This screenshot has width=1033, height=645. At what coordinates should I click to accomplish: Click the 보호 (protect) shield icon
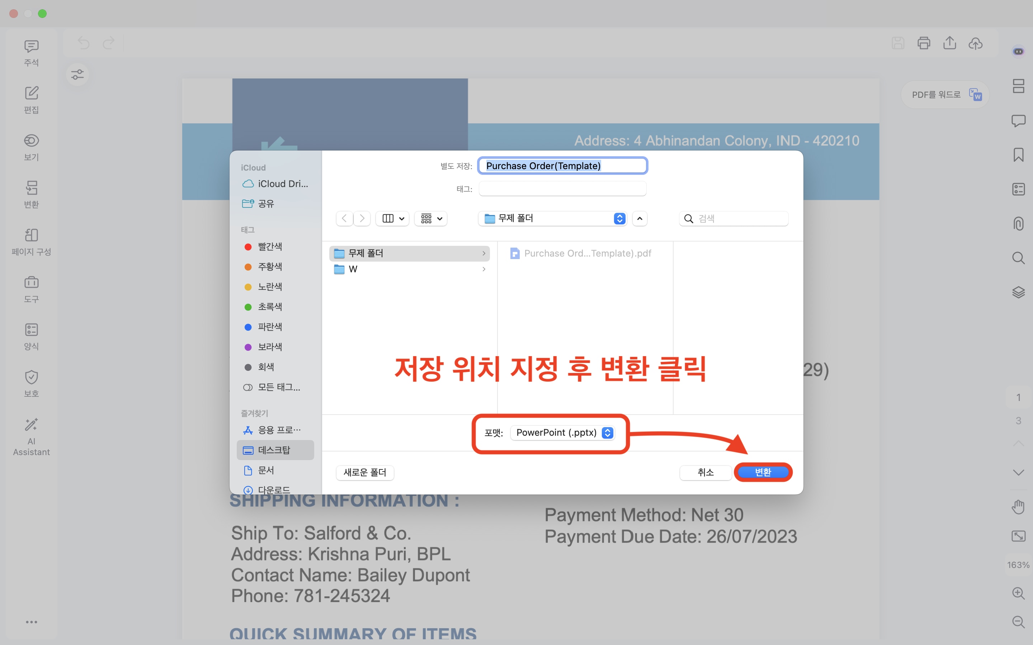click(31, 383)
